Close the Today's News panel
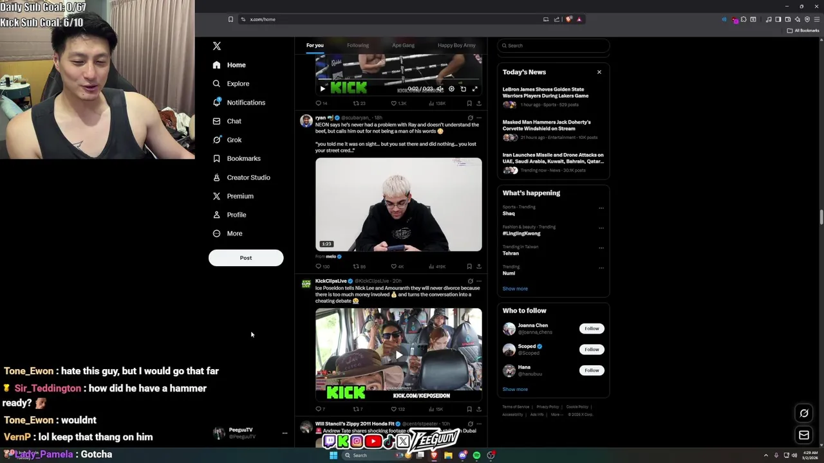 pyautogui.click(x=599, y=72)
